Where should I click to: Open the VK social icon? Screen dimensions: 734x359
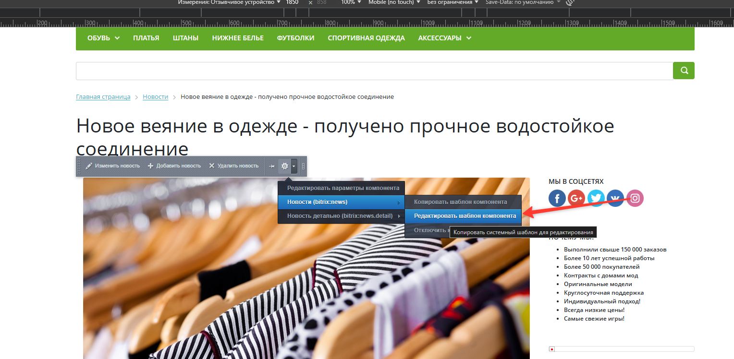pyautogui.click(x=615, y=198)
